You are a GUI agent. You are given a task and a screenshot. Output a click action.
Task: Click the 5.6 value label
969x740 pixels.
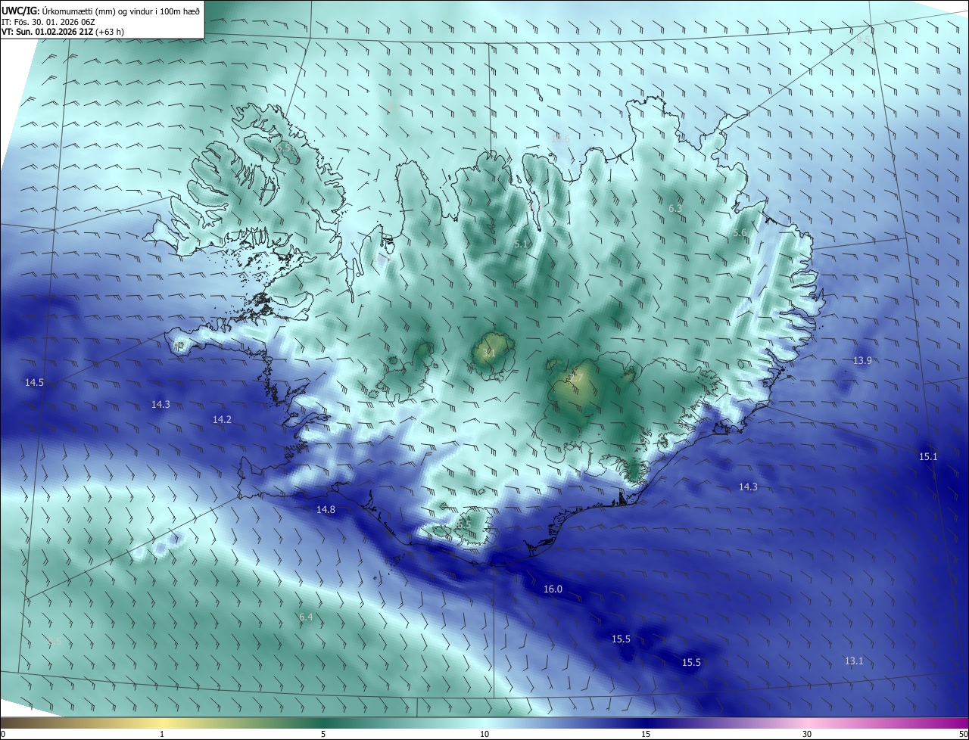coord(740,234)
